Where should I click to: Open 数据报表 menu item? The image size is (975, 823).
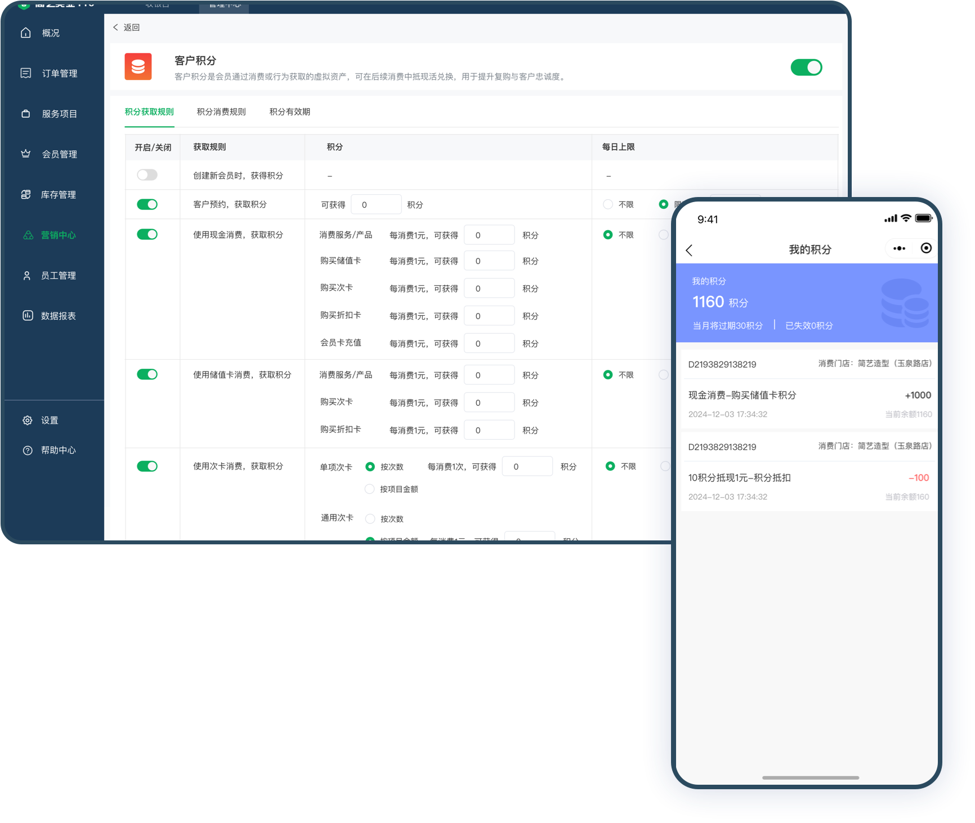click(x=59, y=316)
